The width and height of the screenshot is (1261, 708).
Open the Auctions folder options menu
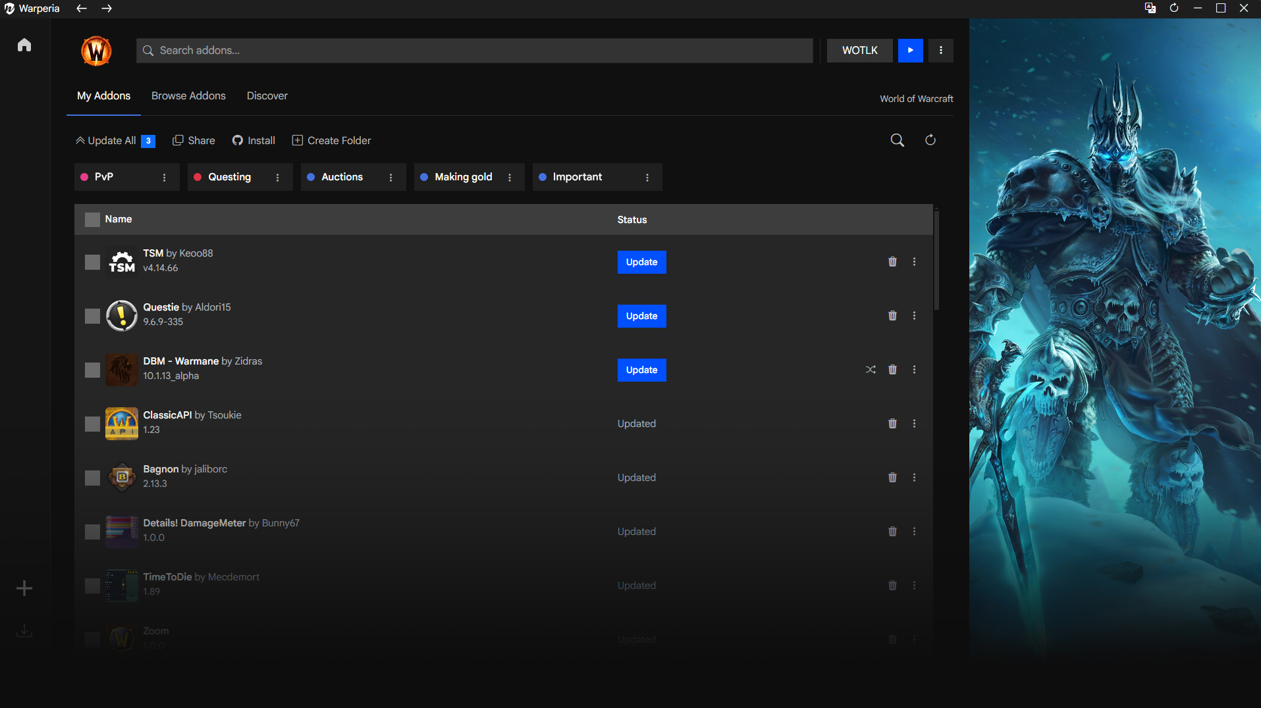pos(390,178)
